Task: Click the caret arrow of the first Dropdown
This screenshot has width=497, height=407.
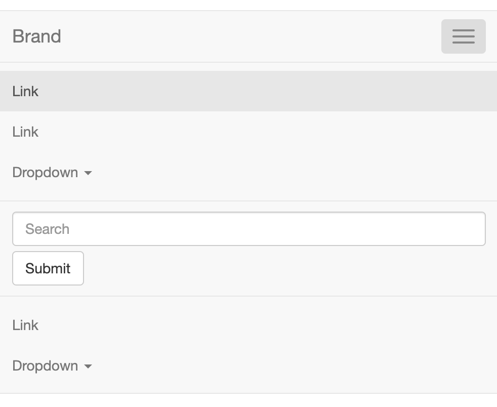Action: [88, 173]
